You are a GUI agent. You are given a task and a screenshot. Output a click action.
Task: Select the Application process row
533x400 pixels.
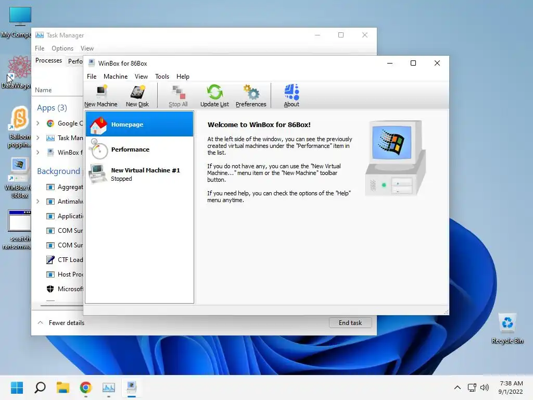point(58,216)
